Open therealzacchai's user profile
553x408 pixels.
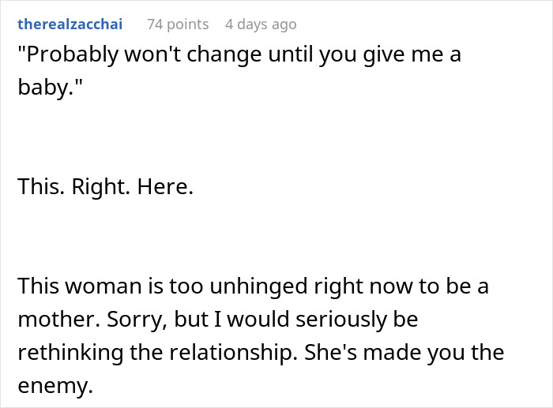click(70, 24)
